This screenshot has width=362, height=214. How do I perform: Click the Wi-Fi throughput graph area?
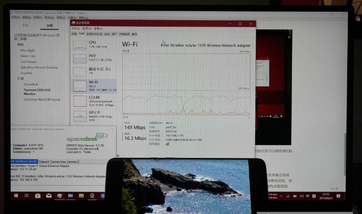click(186, 84)
